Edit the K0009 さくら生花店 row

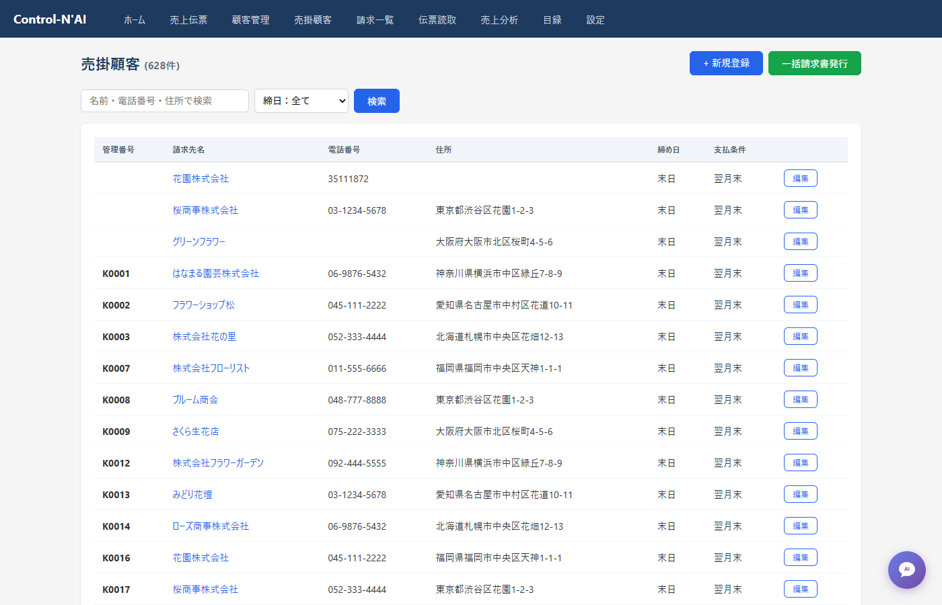[801, 431]
